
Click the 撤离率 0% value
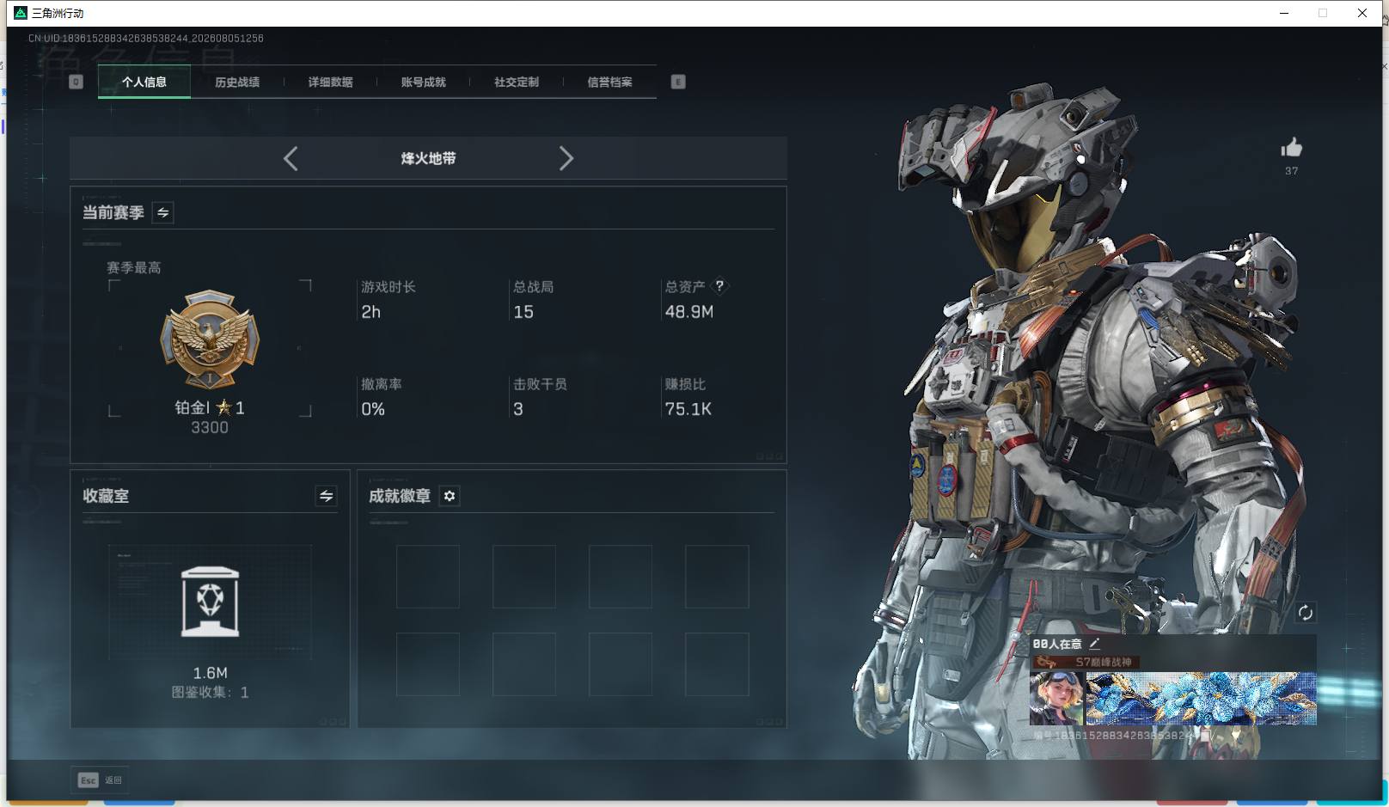click(x=372, y=409)
